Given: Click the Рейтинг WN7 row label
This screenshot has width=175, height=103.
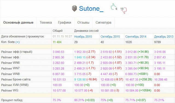Looking at the screenshot, I should point(11,68).
